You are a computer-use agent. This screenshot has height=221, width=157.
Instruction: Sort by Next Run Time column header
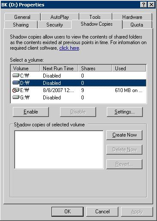59,68
